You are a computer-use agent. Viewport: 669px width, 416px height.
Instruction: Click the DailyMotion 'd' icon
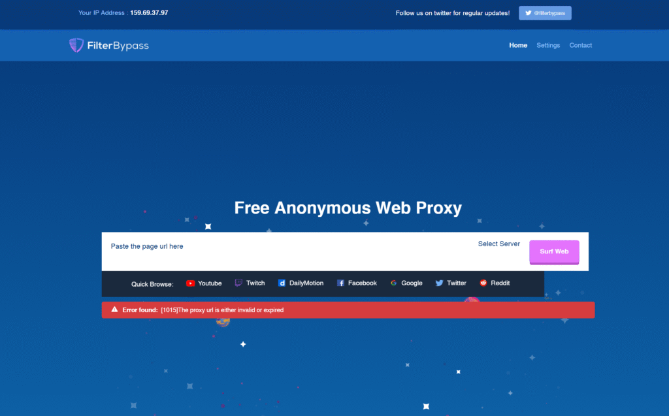[282, 283]
